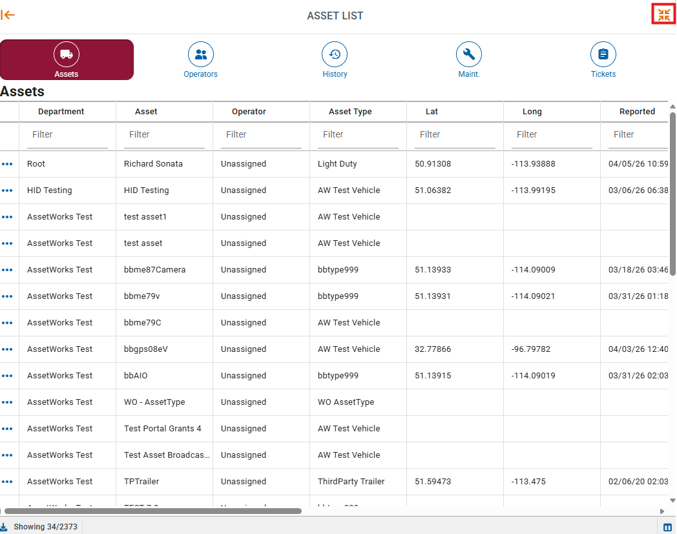Click the ThirdParty Trailer cell
Image resolution: width=677 pixels, height=534 pixels.
coord(358,482)
